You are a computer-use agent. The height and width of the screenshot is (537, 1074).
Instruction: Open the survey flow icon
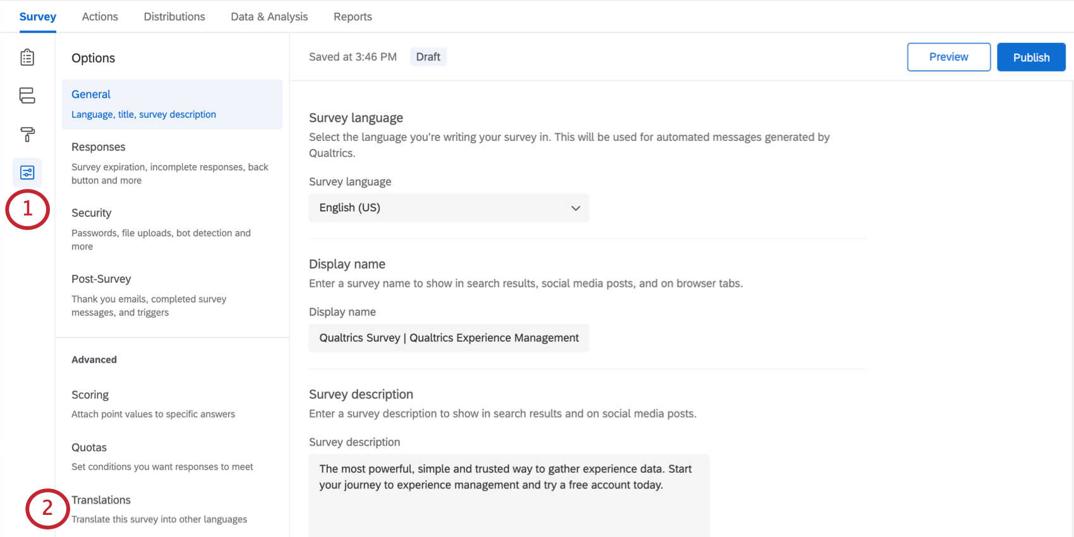[x=27, y=95]
